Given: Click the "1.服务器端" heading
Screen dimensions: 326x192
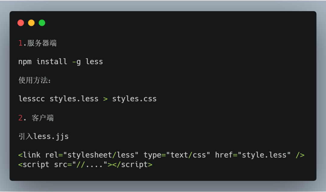Looking at the screenshot, I should click(37, 43).
